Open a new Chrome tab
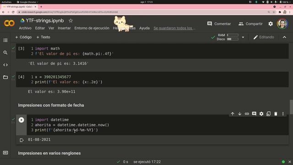293x165 pixels. click(41, 7)
